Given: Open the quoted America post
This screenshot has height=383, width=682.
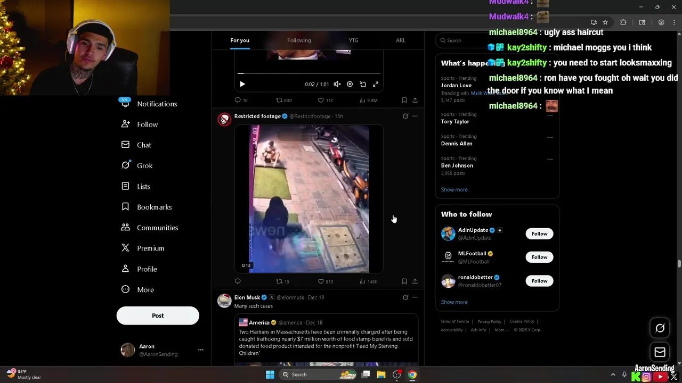Looking at the screenshot, I should tap(326, 340).
